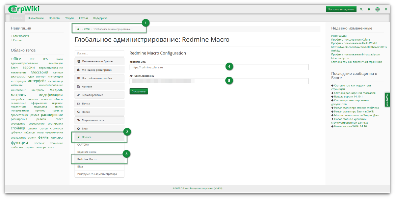Open the Поддержка menu item
395x199 pixels.
(100, 18)
